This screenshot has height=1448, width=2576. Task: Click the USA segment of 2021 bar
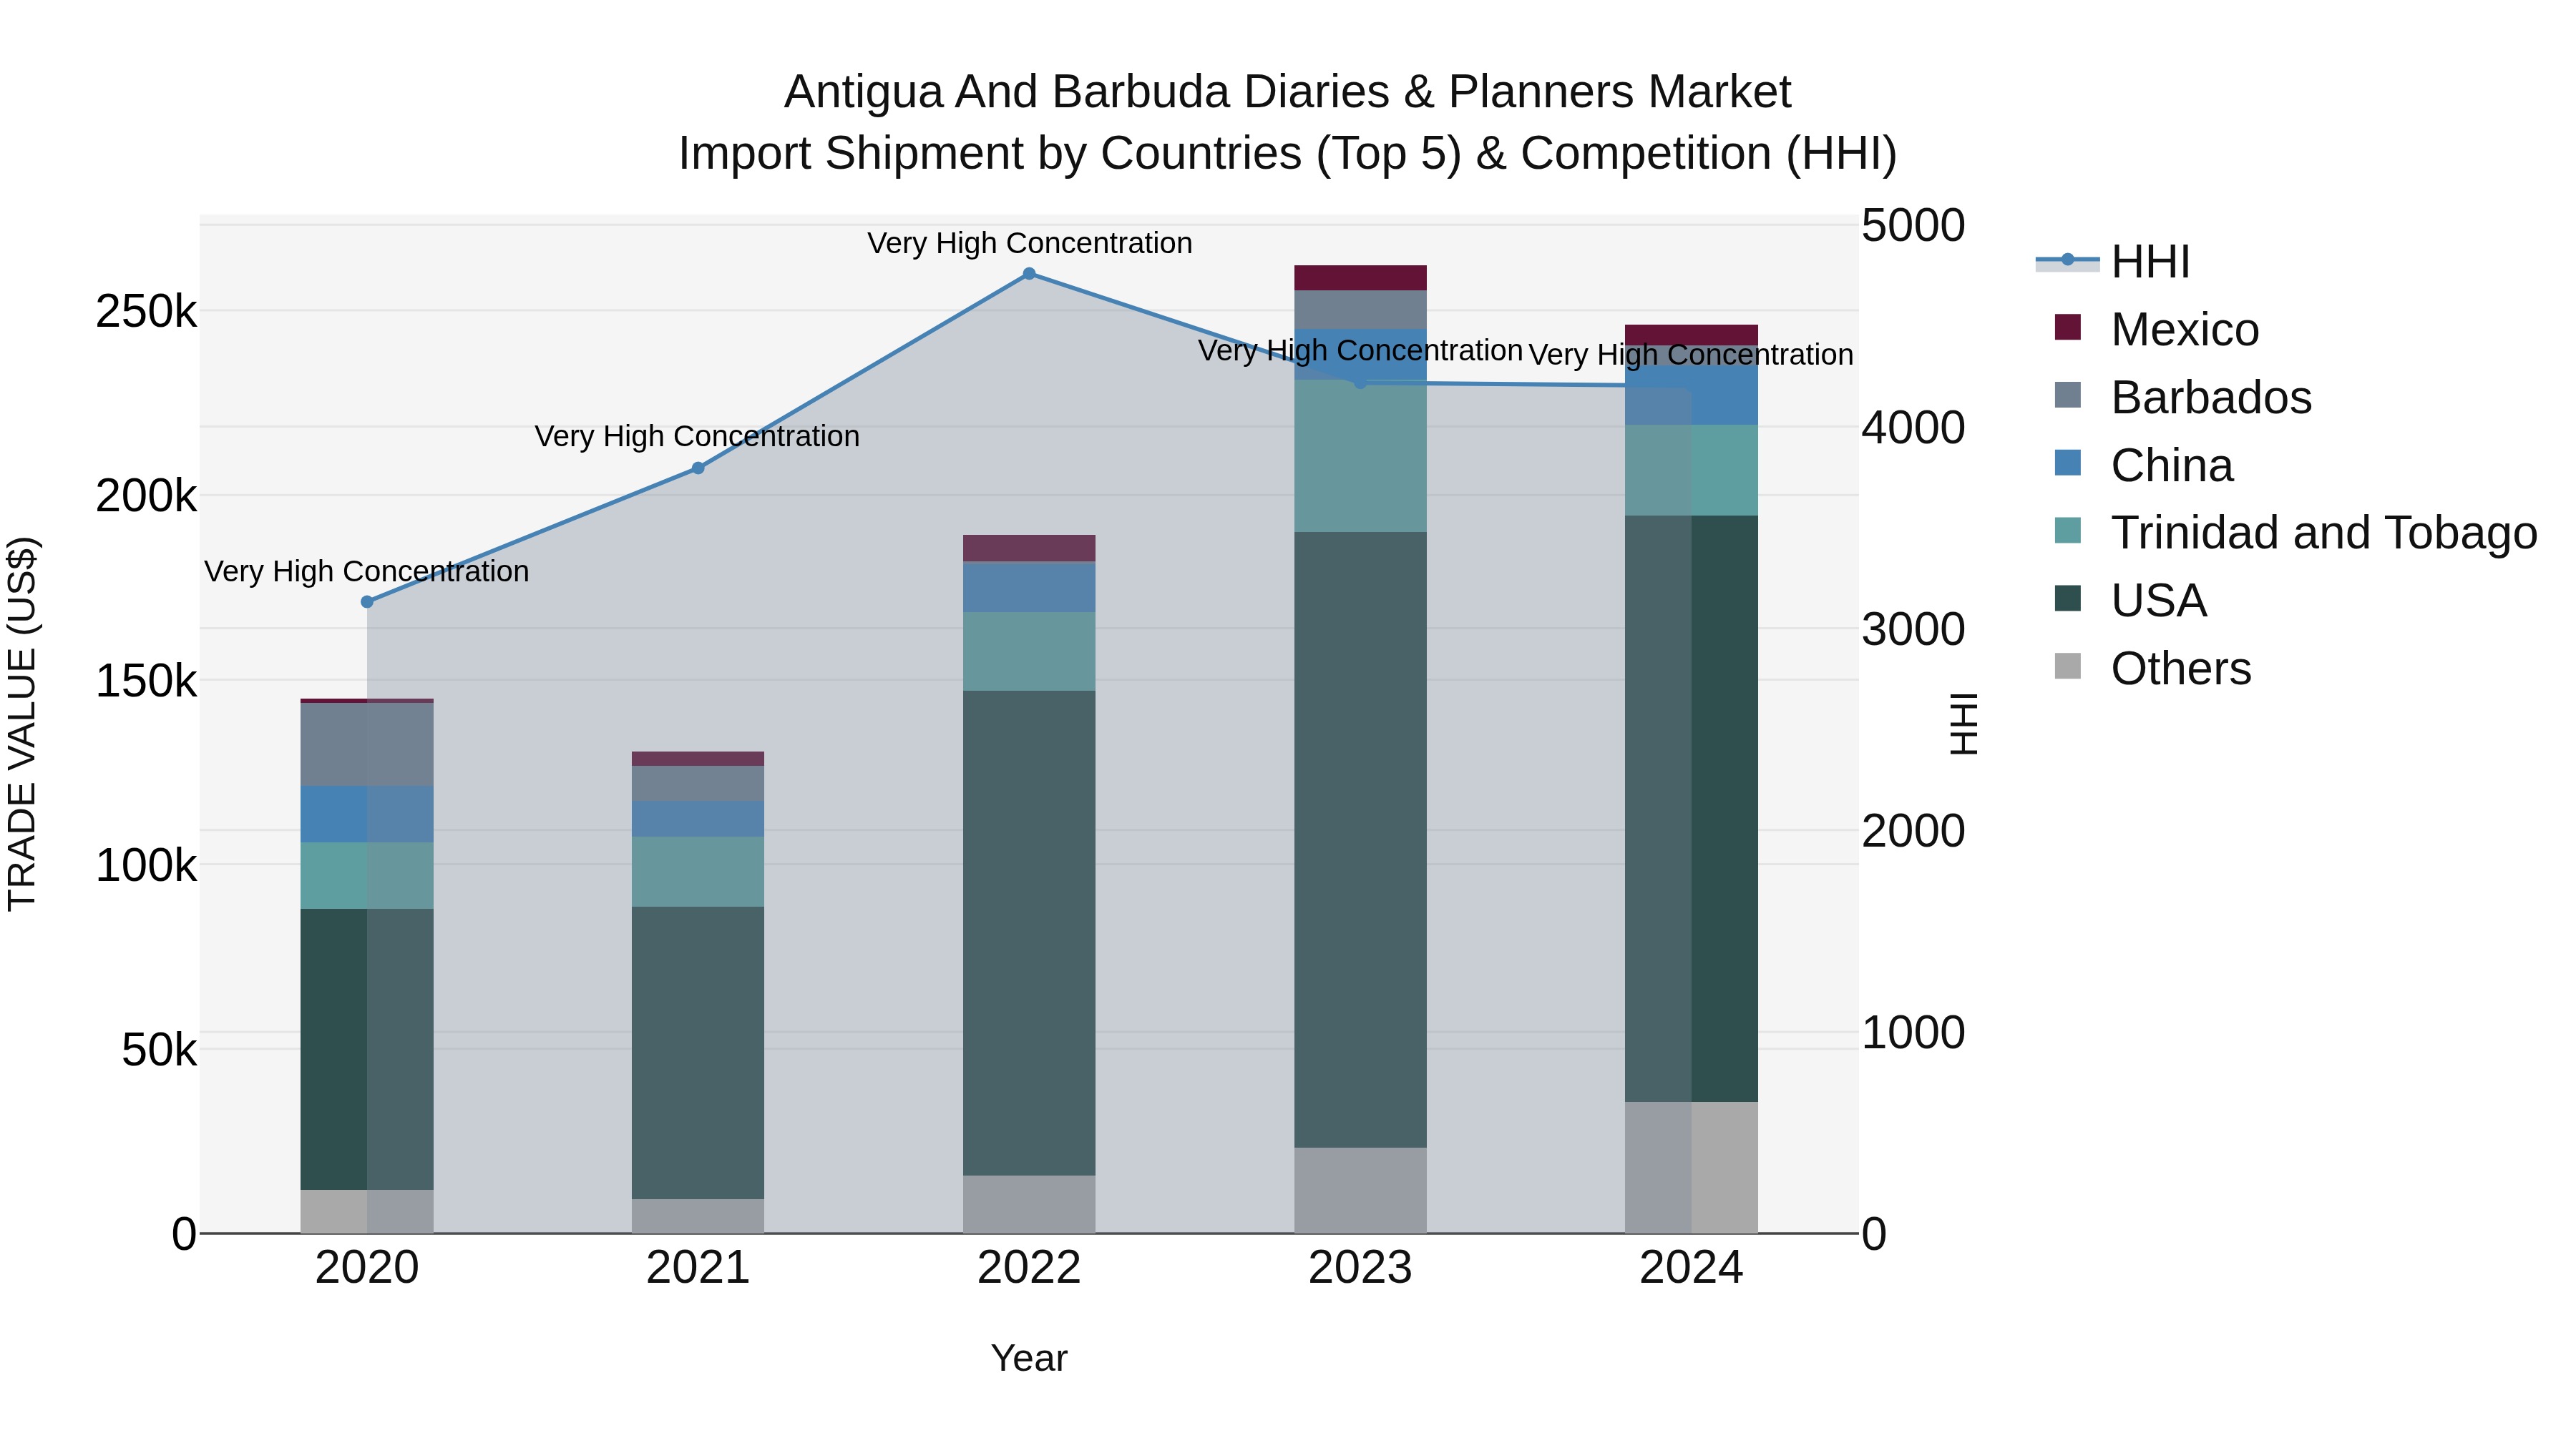698,1053
